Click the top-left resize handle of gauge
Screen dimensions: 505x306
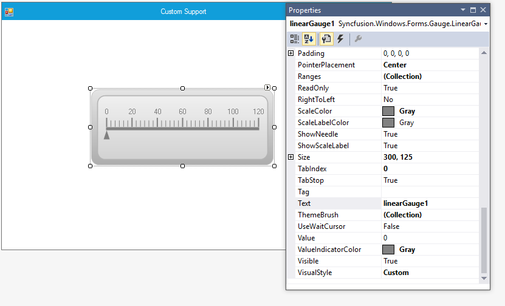90,89
